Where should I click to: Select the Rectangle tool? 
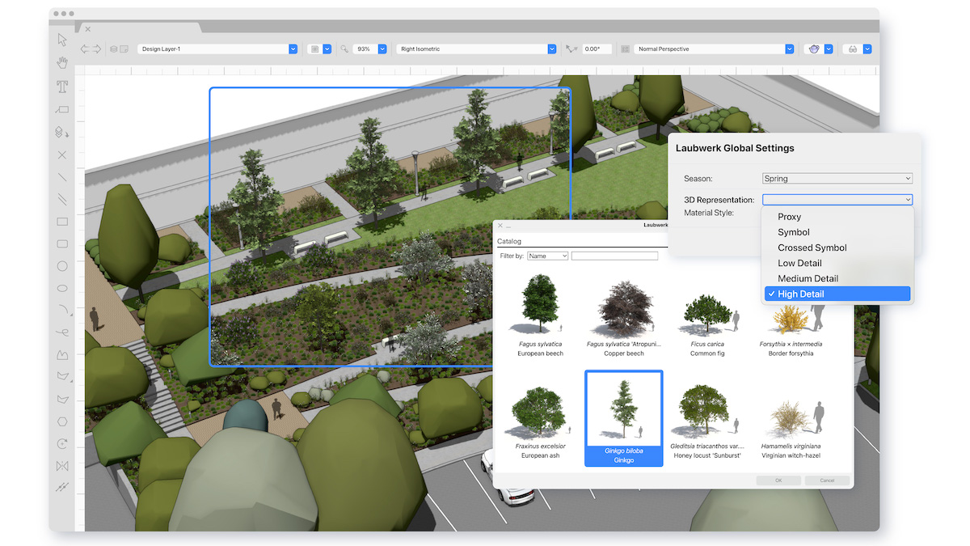(61, 221)
